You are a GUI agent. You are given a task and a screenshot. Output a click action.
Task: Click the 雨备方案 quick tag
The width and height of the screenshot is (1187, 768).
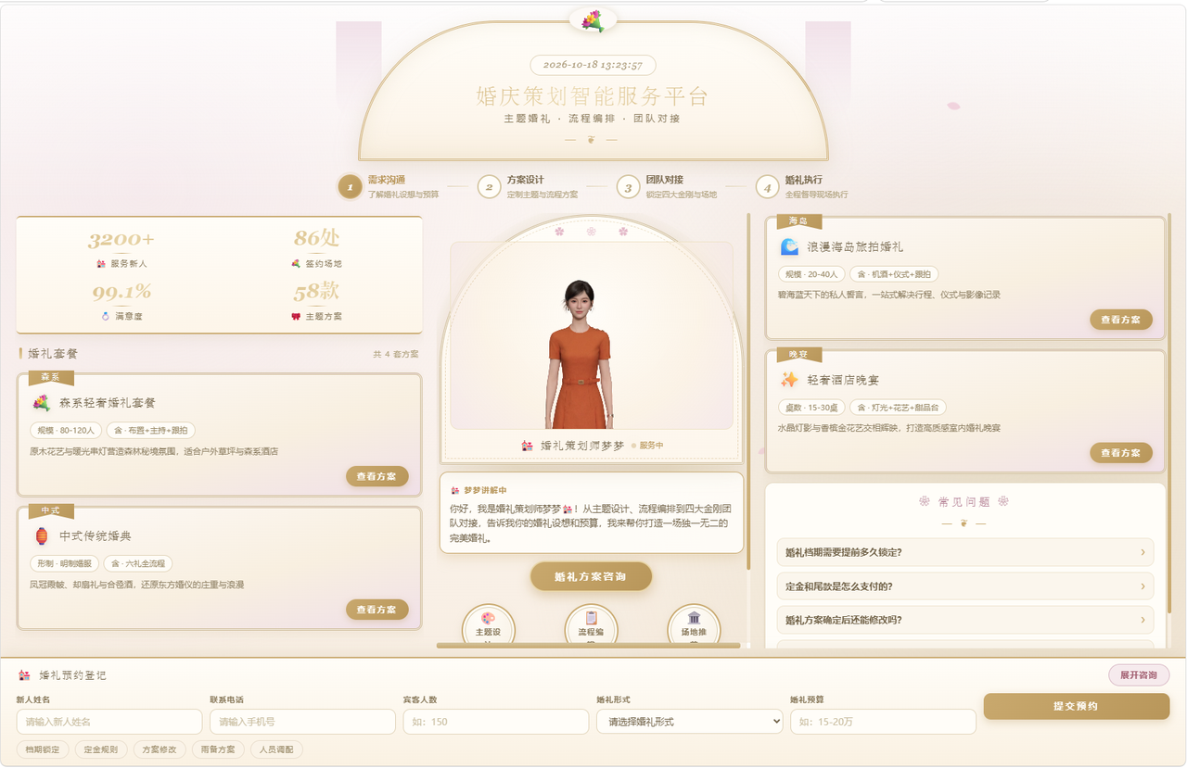click(218, 749)
